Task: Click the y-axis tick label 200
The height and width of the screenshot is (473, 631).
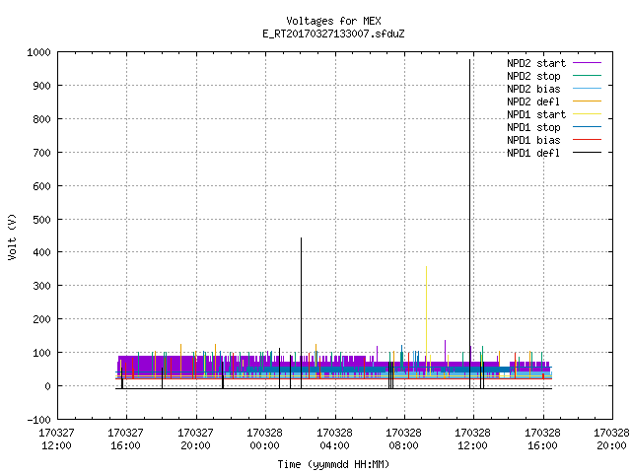Action: point(41,319)
